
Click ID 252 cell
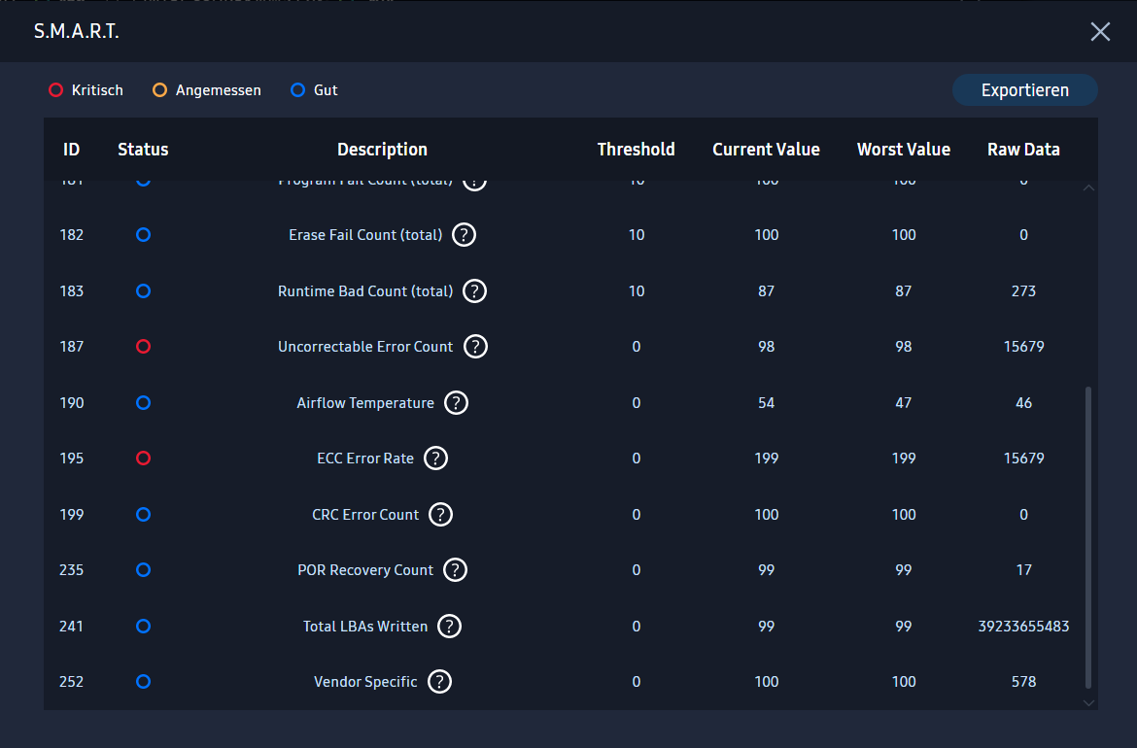click(x=71, y=682)
